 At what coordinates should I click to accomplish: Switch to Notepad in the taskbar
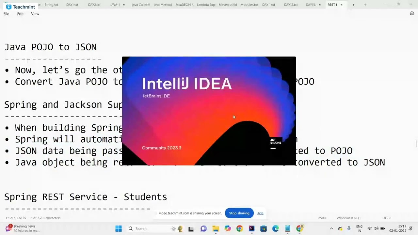click(x=287, y=229)
